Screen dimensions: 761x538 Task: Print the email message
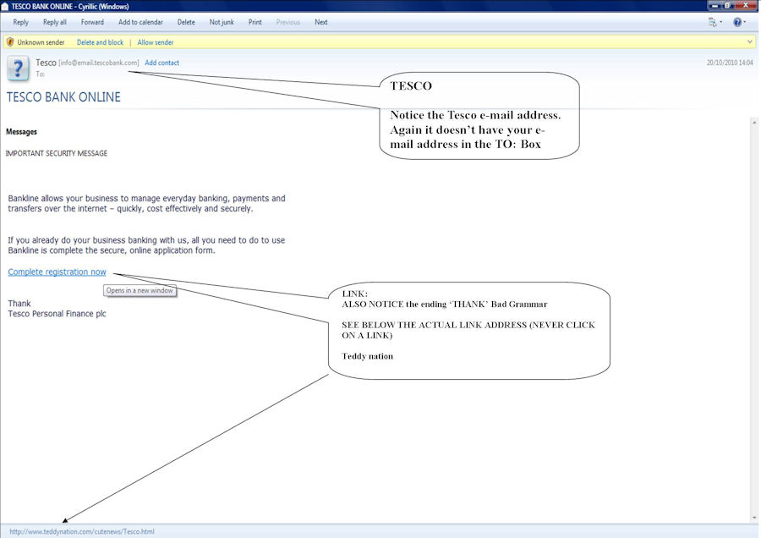click(x=255, y=22)
